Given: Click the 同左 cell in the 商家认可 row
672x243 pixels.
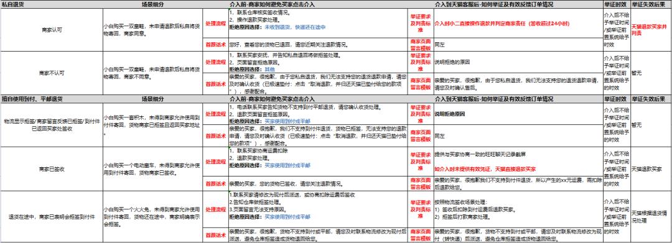Looking at the screenshot, I should (x=518, y=45).
